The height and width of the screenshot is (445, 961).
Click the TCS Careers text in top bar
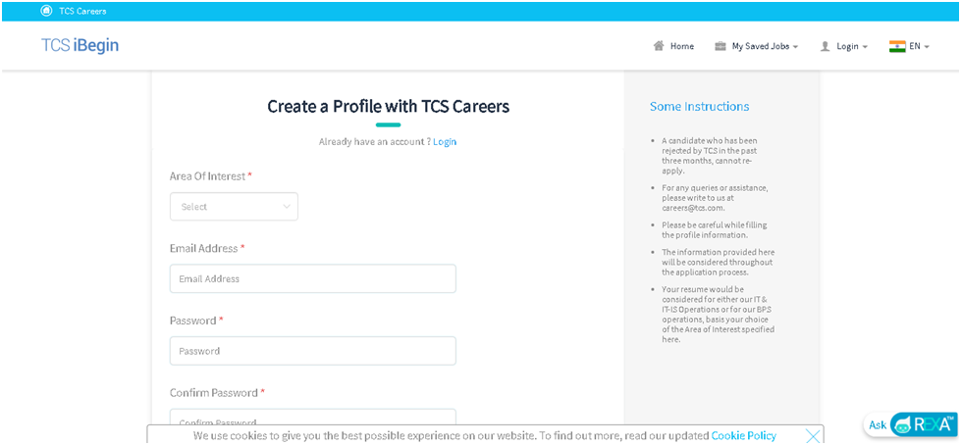coord(82,11)
